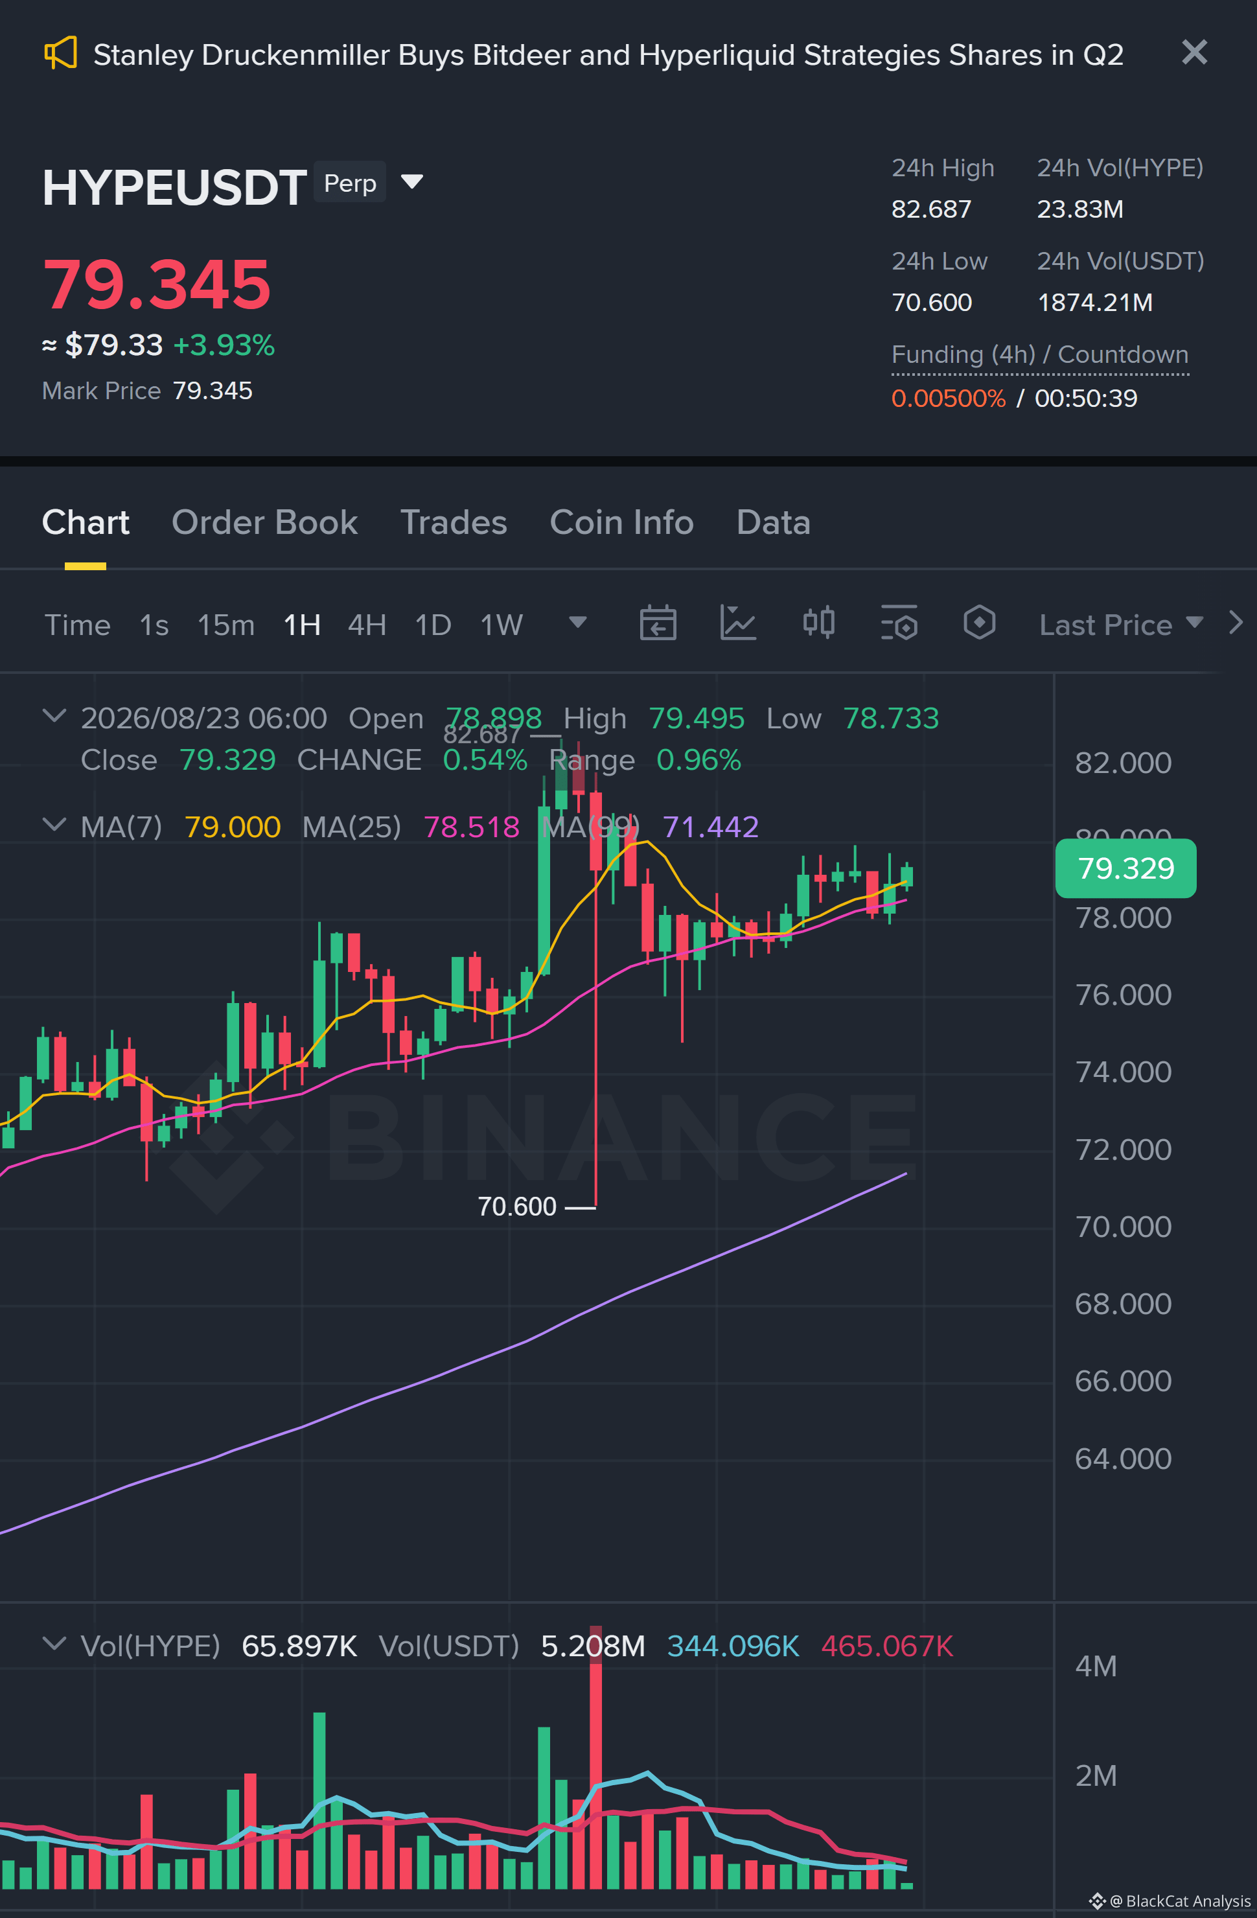Image resolution: width=1257 pixels, height=1918 pixels.
Task: Select the 15m interval
Action: (x=225, y=625)
